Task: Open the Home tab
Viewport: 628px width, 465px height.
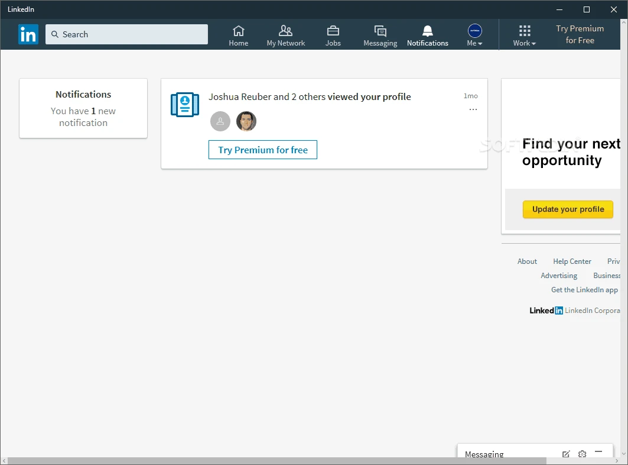Action: [x=238, y=35]
